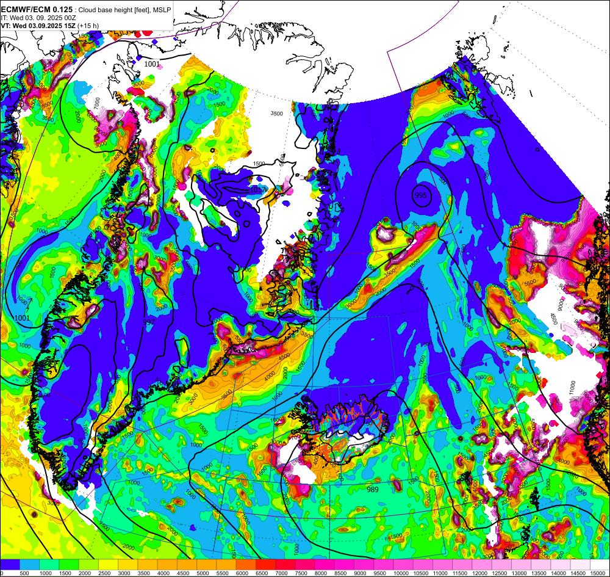Click the 995 low pressure center label
Image resolution: width=610 pixels, height=577 pixels.
click(420, 195)
